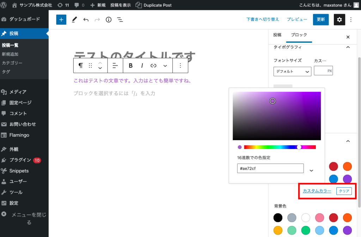Viewport: 361px width, 237px height.
Task: Open the フォントサイズ default dropdown
Action: [x=292, y=71]
